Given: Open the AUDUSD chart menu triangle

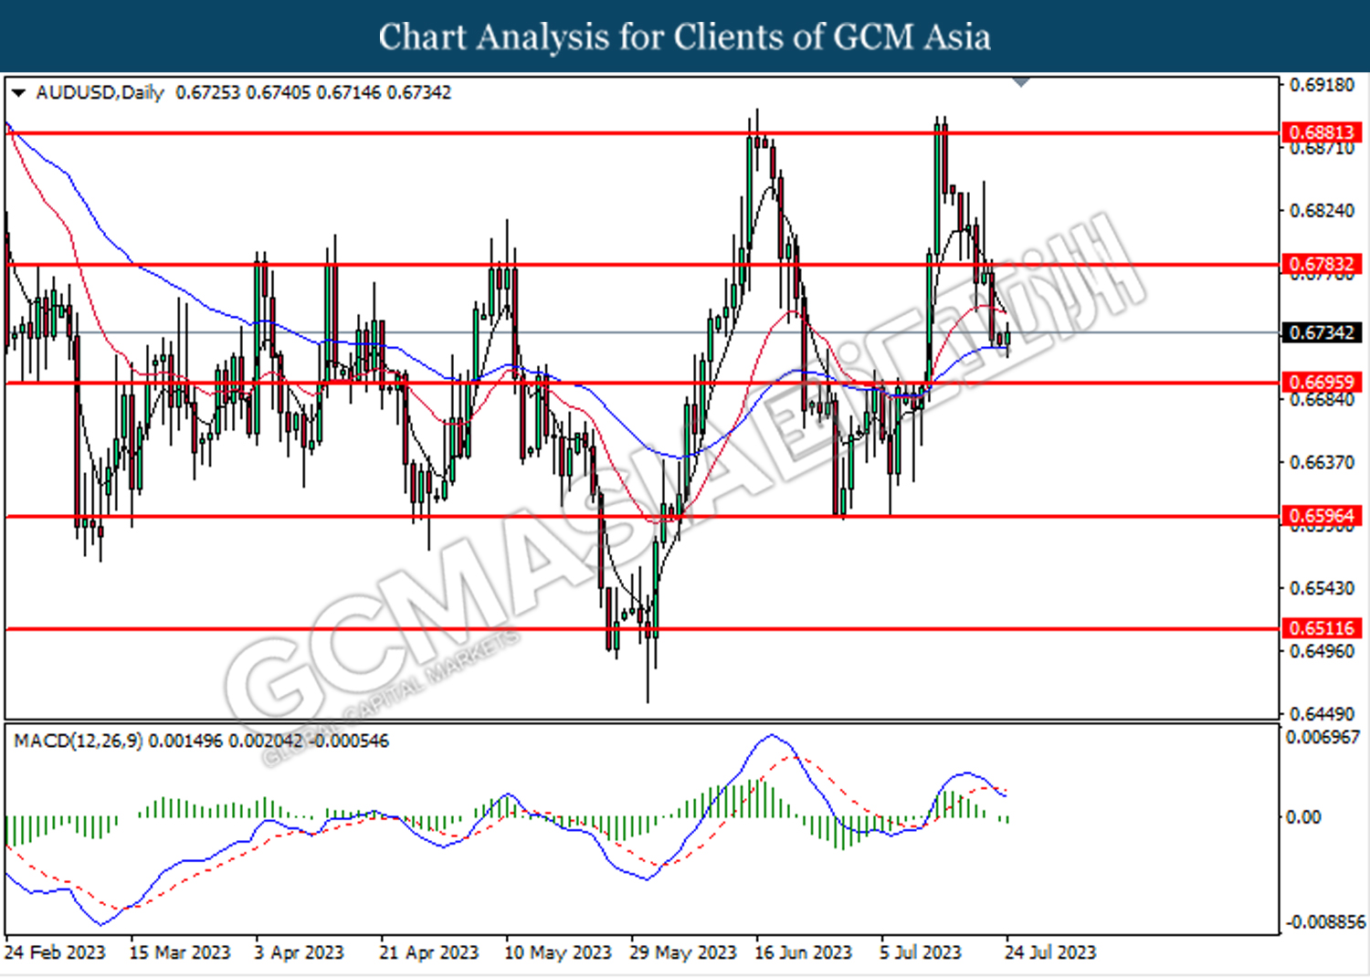Looking at the screenshot, I should 18,92.
